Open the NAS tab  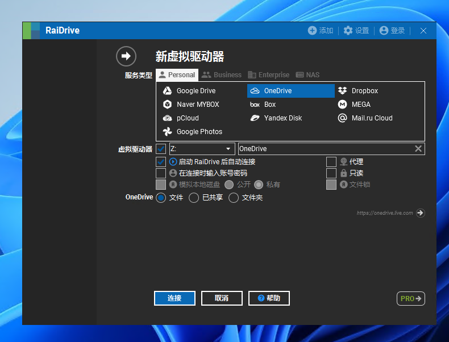[307, 75]
